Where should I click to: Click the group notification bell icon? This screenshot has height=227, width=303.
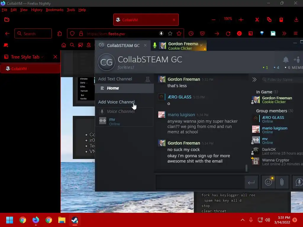tap(286, 60)
